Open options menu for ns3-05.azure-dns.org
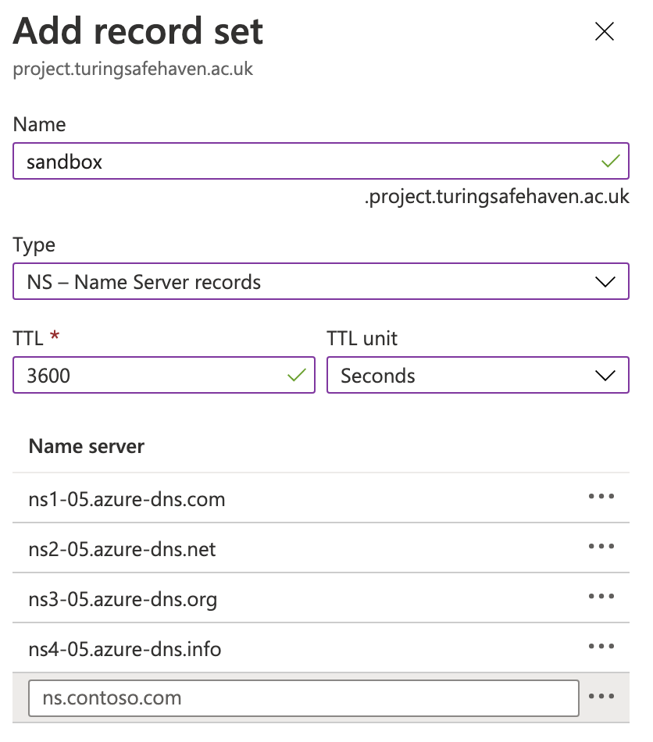Viewport: 653px width, 742px height. point(601,596)
